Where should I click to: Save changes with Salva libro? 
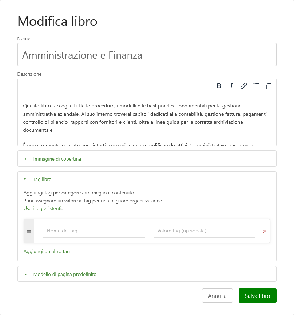click(x=258, y=295)
